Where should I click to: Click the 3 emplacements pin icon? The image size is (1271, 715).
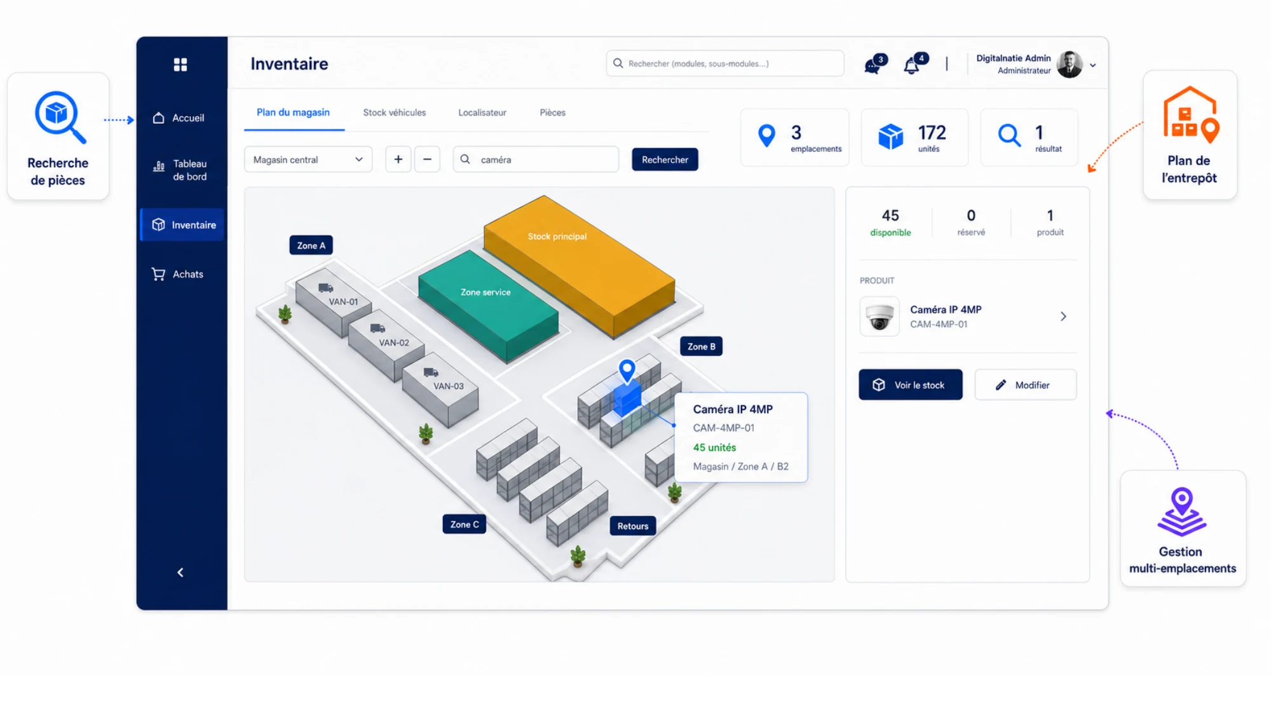767,135
